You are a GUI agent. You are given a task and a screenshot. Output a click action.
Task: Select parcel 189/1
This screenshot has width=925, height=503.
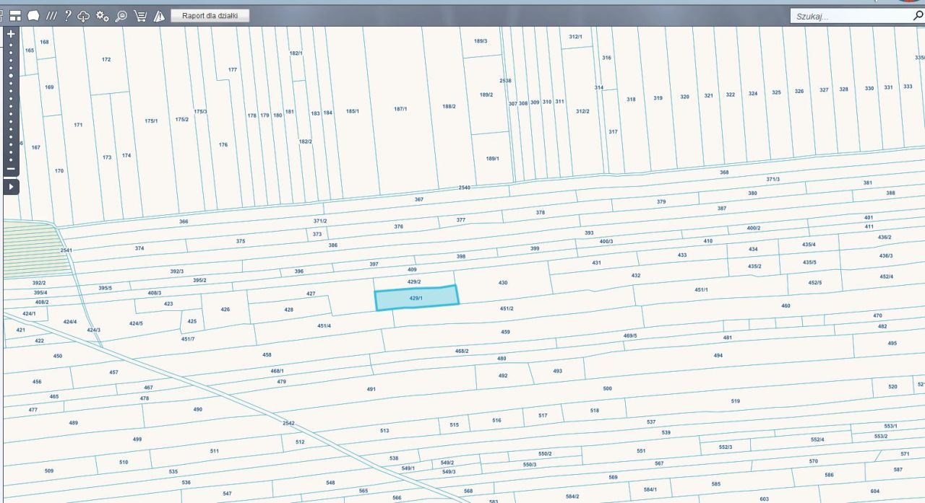492,158
